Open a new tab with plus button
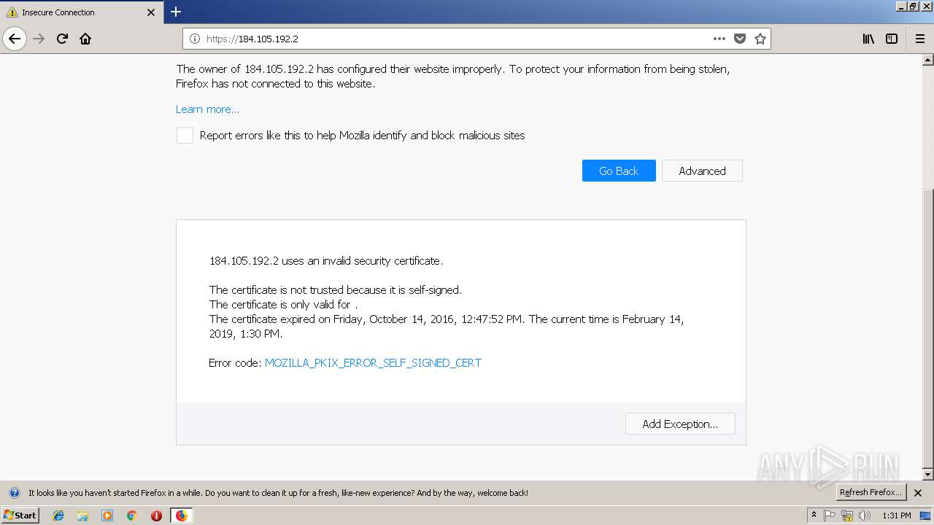Image resolution: width=934 pixels, height=525 pixels. (x=176, y=12)
